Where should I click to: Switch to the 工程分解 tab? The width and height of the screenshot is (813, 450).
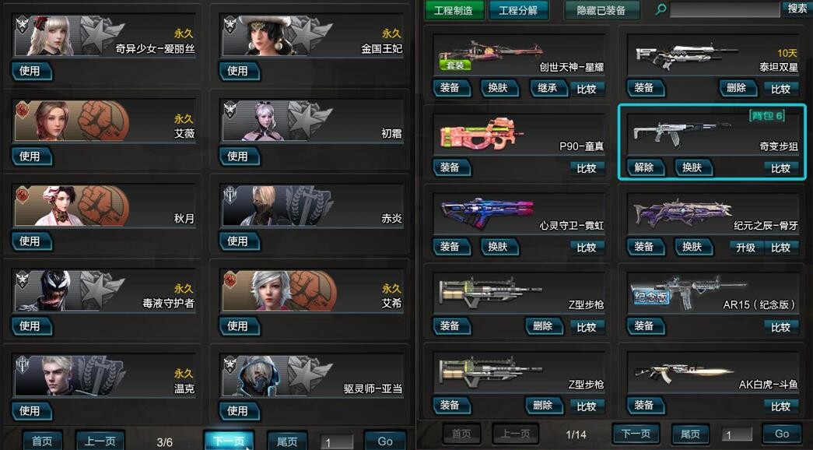point(518,10)
